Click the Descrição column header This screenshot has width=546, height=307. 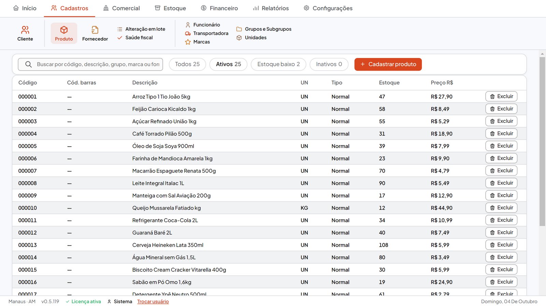(x=145, y=83)
